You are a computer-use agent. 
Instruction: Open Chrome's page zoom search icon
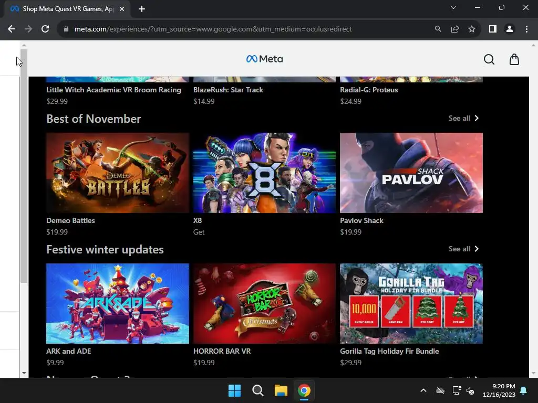tap(438, 29)
